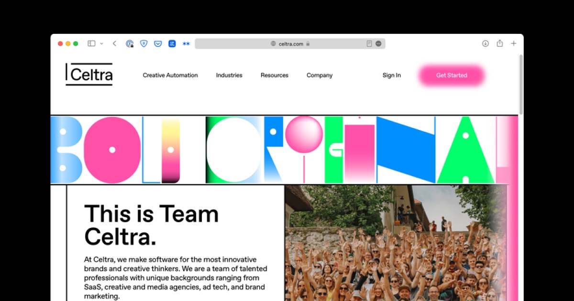Click the blue square extension icon
The image size is (574, 301).
172,43
